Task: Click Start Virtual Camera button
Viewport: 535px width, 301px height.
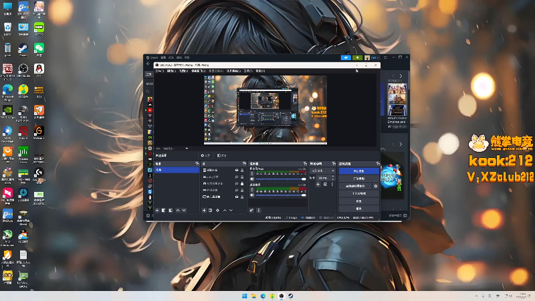Action: pyautogui.click(x=355, y=186)
